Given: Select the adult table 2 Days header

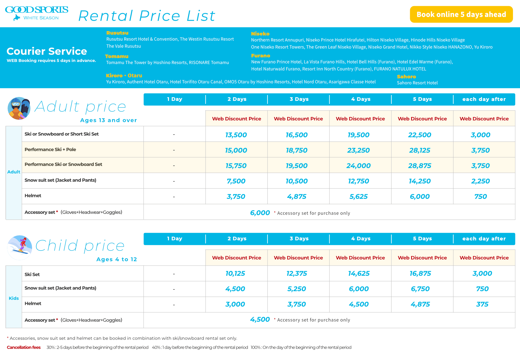Looking at the screenshot, I should click(x=237, y=99).
